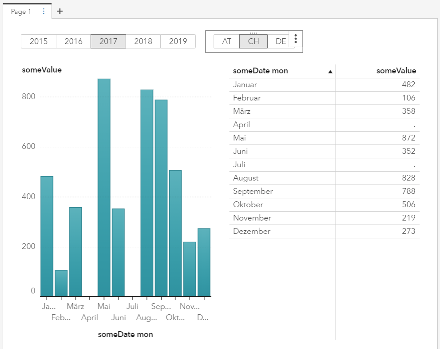Select the year 2015
This screenshot has width=440, height=349.
[38, 41]
